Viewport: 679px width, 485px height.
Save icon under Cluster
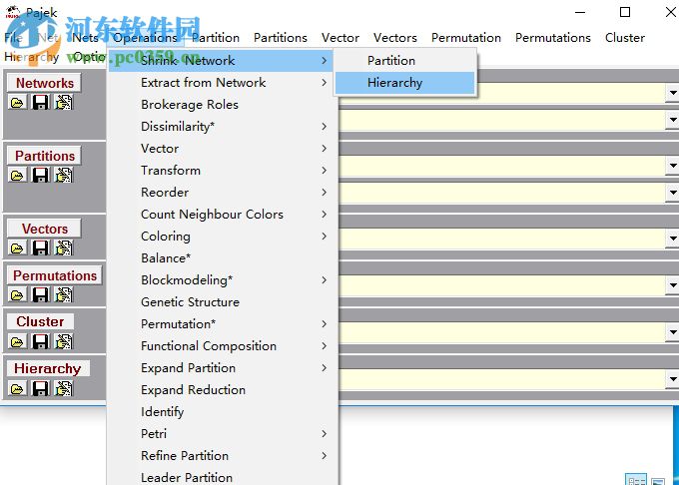coord(41,341)
